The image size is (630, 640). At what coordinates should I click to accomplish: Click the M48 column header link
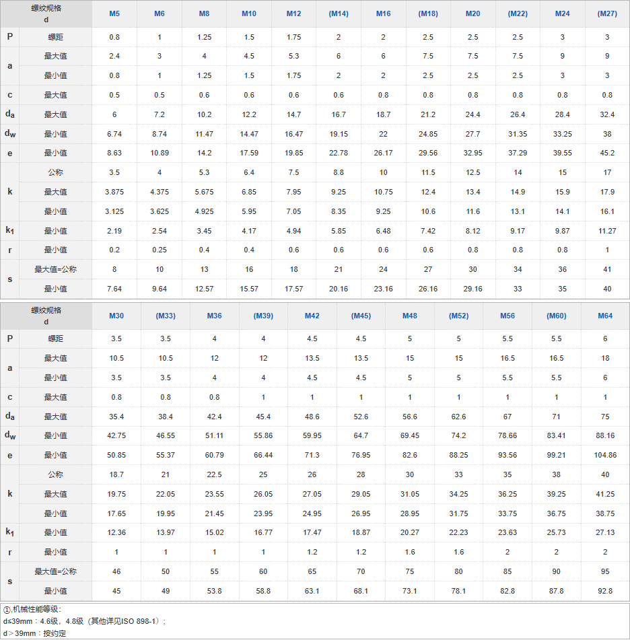410,316
